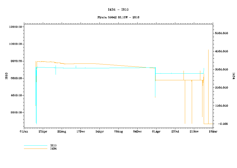
Task: Click the 04Dec date tick label
Action: (x=137, y=131)
